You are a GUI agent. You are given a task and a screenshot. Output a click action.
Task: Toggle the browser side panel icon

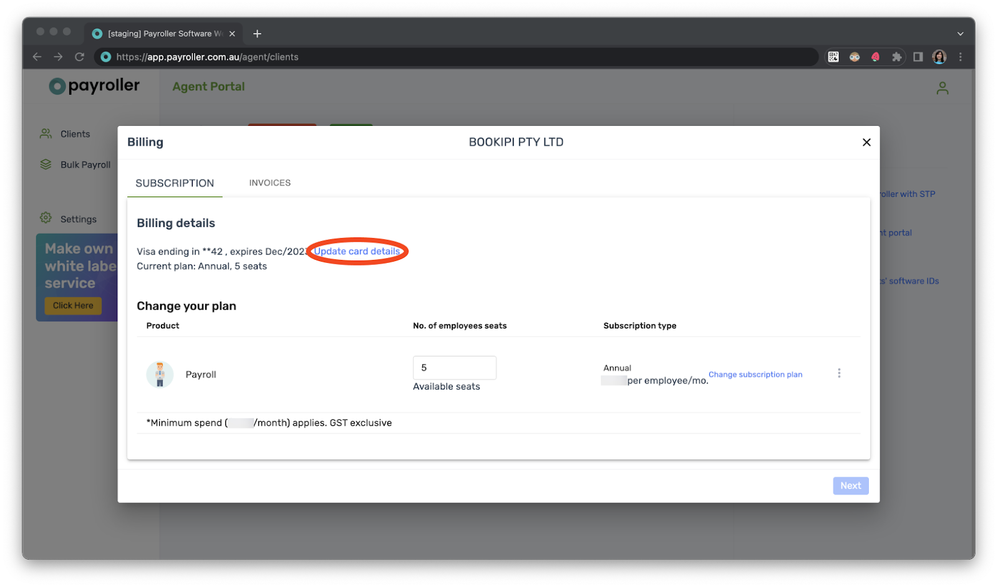tap(918, 57)
